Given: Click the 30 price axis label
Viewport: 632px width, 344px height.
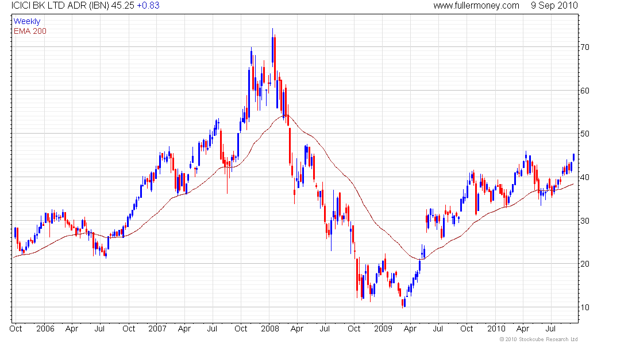Looking at the screenshot, I should (584, 221).
